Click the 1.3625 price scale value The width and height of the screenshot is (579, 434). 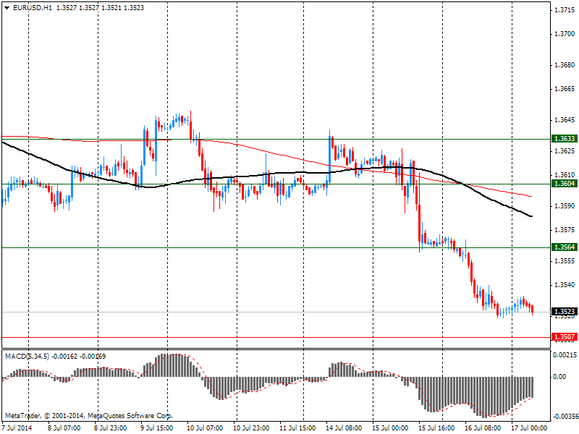pos(565,151)
